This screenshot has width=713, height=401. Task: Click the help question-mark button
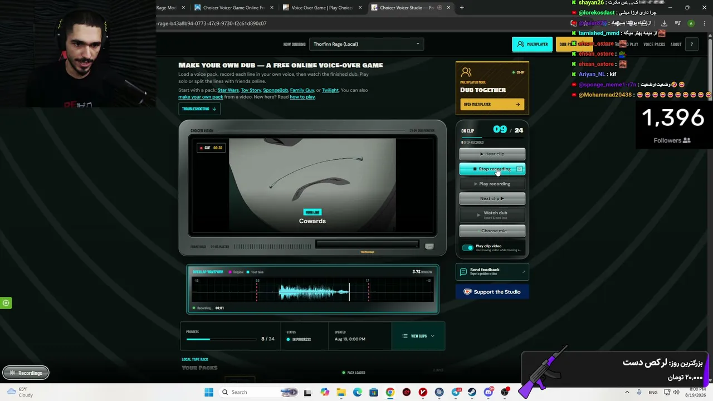coord(692,45)
